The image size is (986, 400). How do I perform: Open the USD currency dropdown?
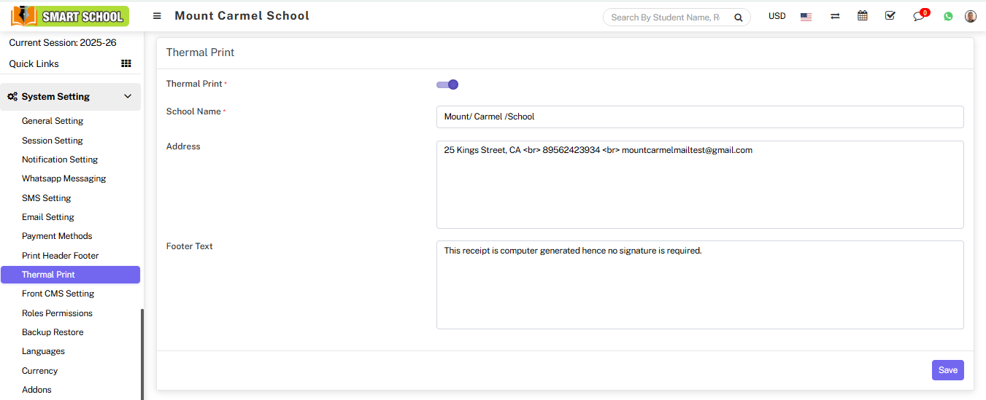(x=777, y=16)
